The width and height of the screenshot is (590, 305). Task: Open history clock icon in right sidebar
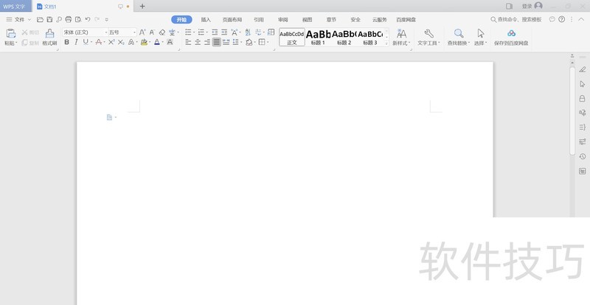coord(583,156)
